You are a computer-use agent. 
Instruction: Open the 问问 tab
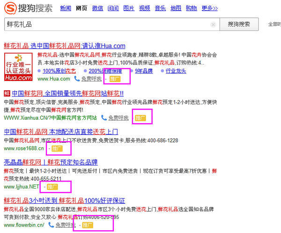click(113, 8)
